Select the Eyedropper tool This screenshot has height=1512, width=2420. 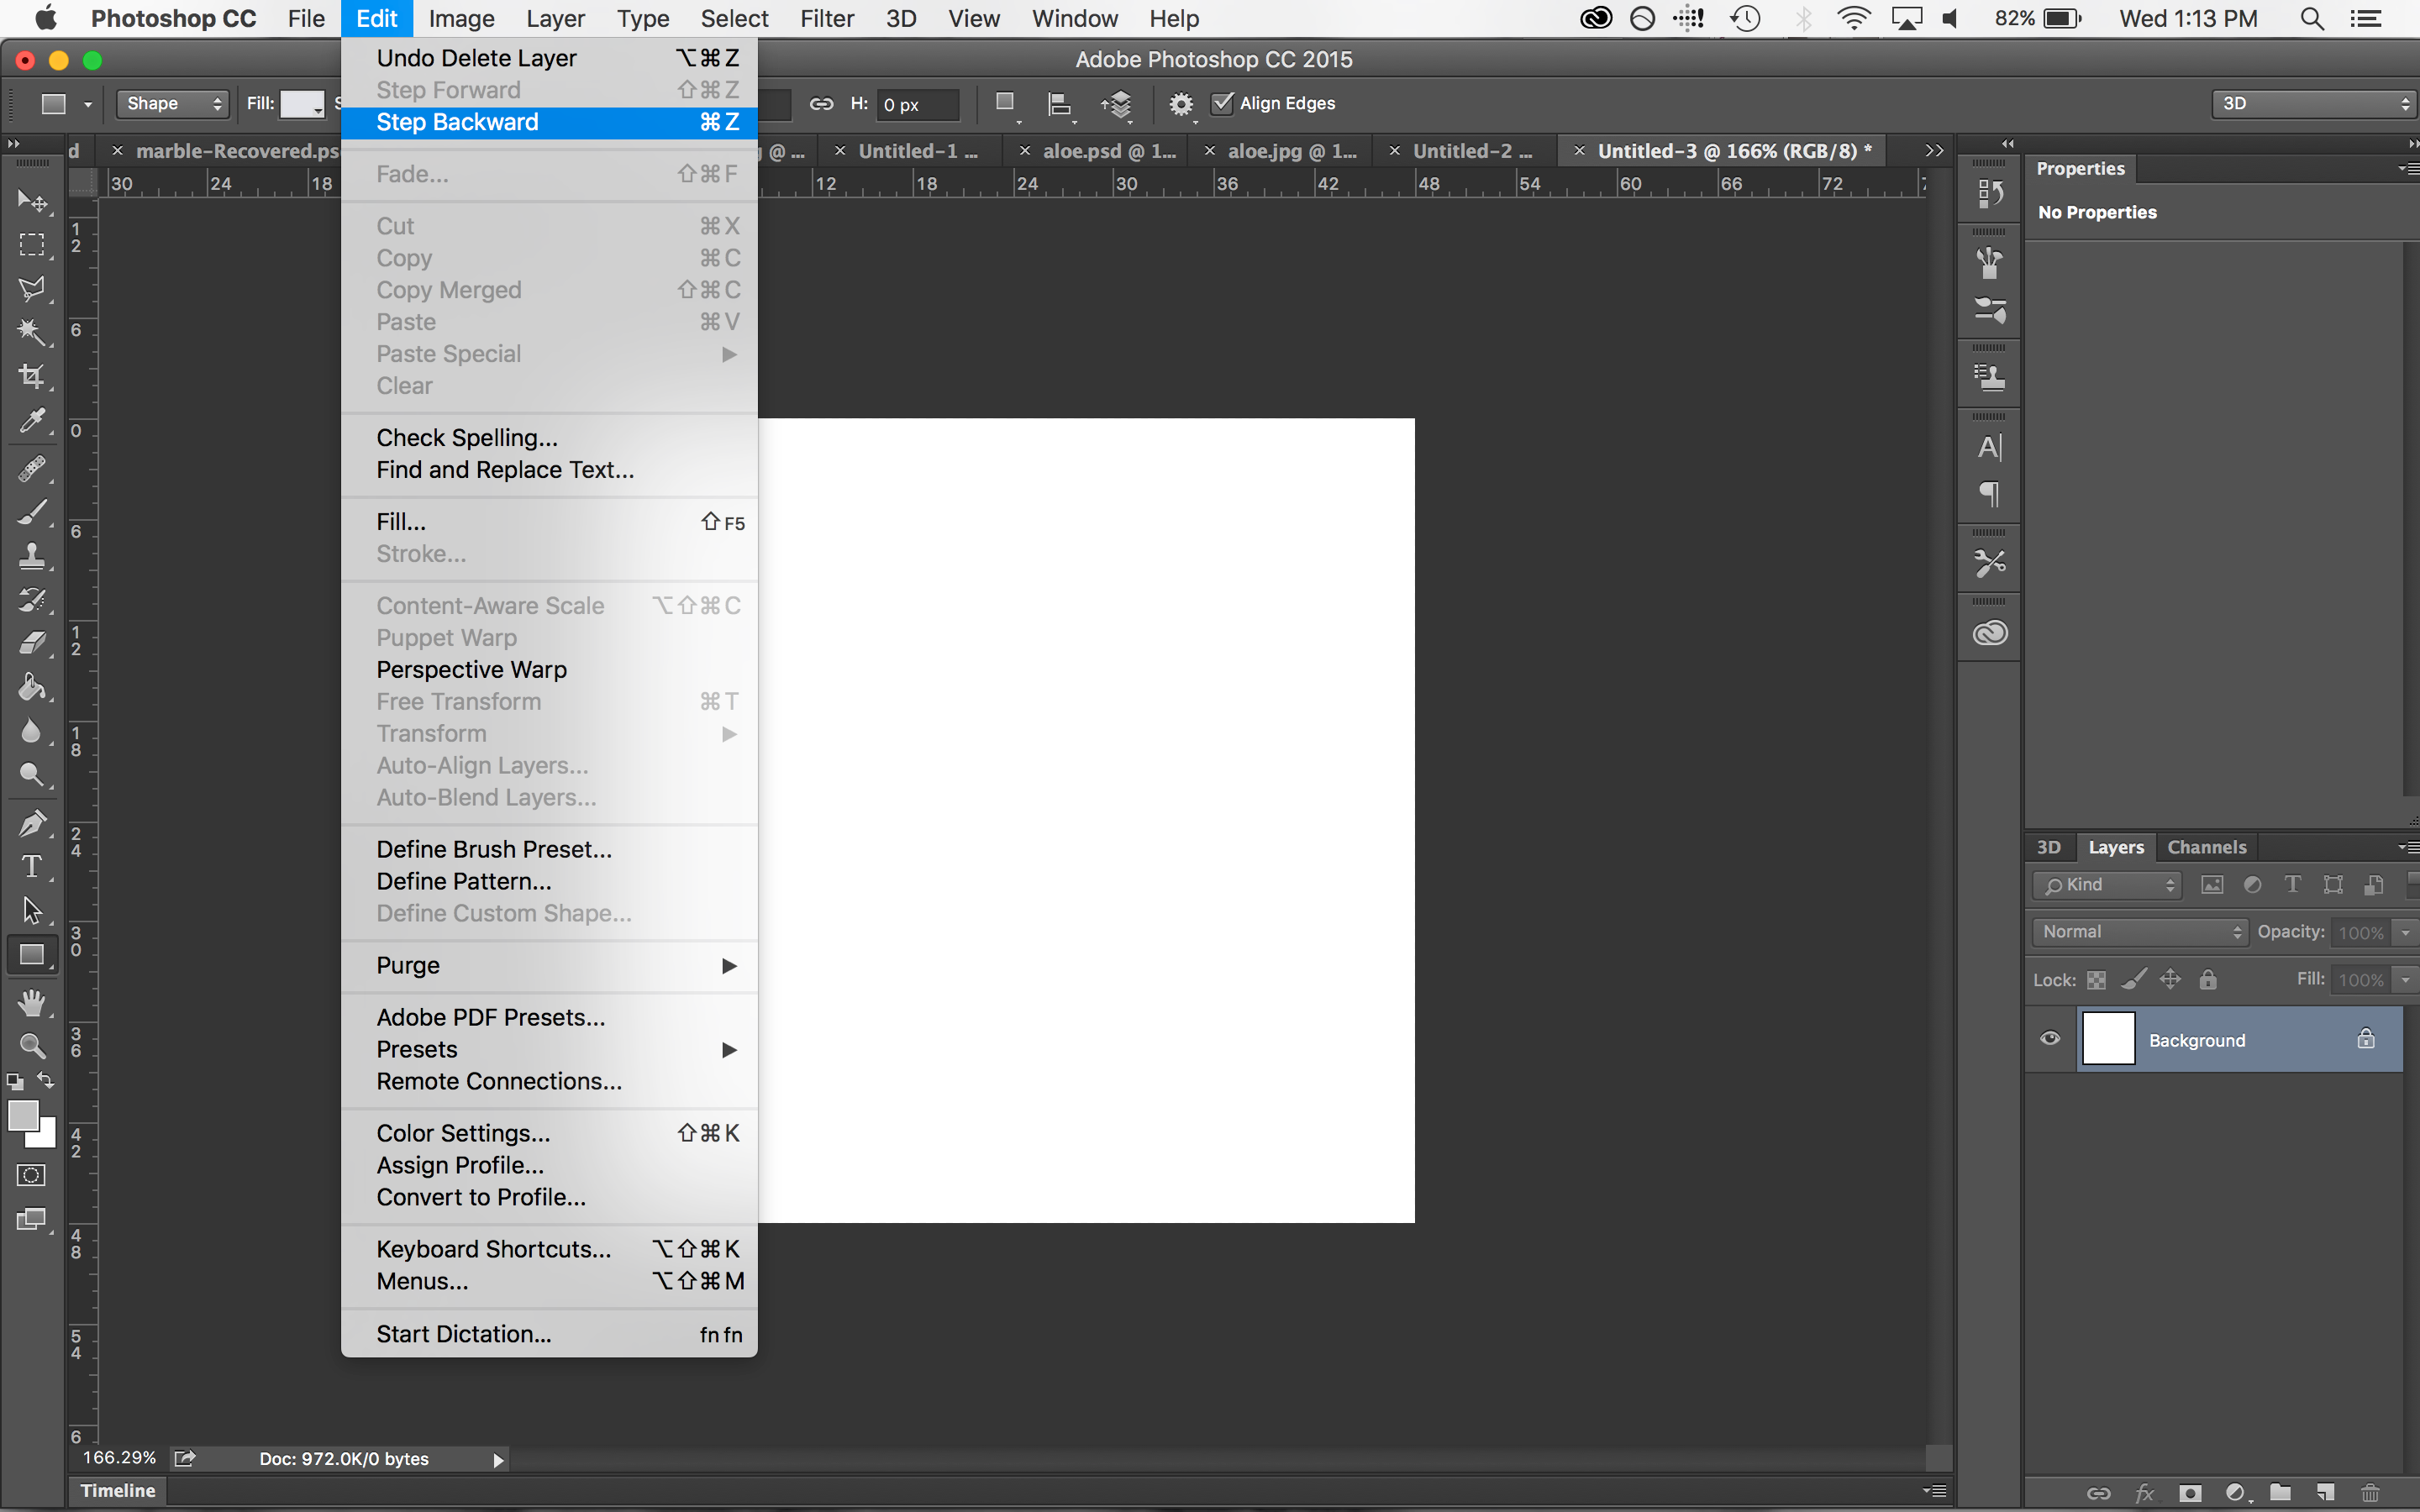point(32,421)
